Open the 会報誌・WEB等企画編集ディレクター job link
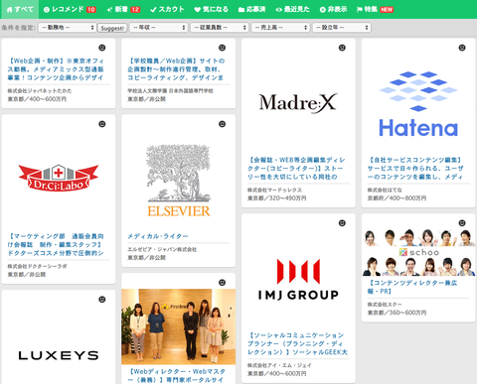Viewport: 477px width, 384px height. point(296,169)
